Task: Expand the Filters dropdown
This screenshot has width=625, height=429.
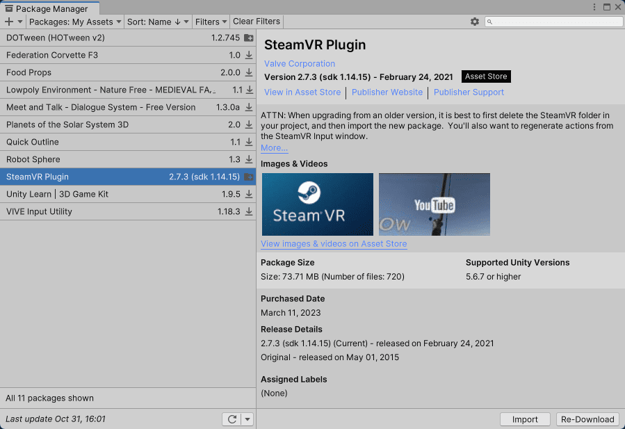Action: [x=211, y=22]
